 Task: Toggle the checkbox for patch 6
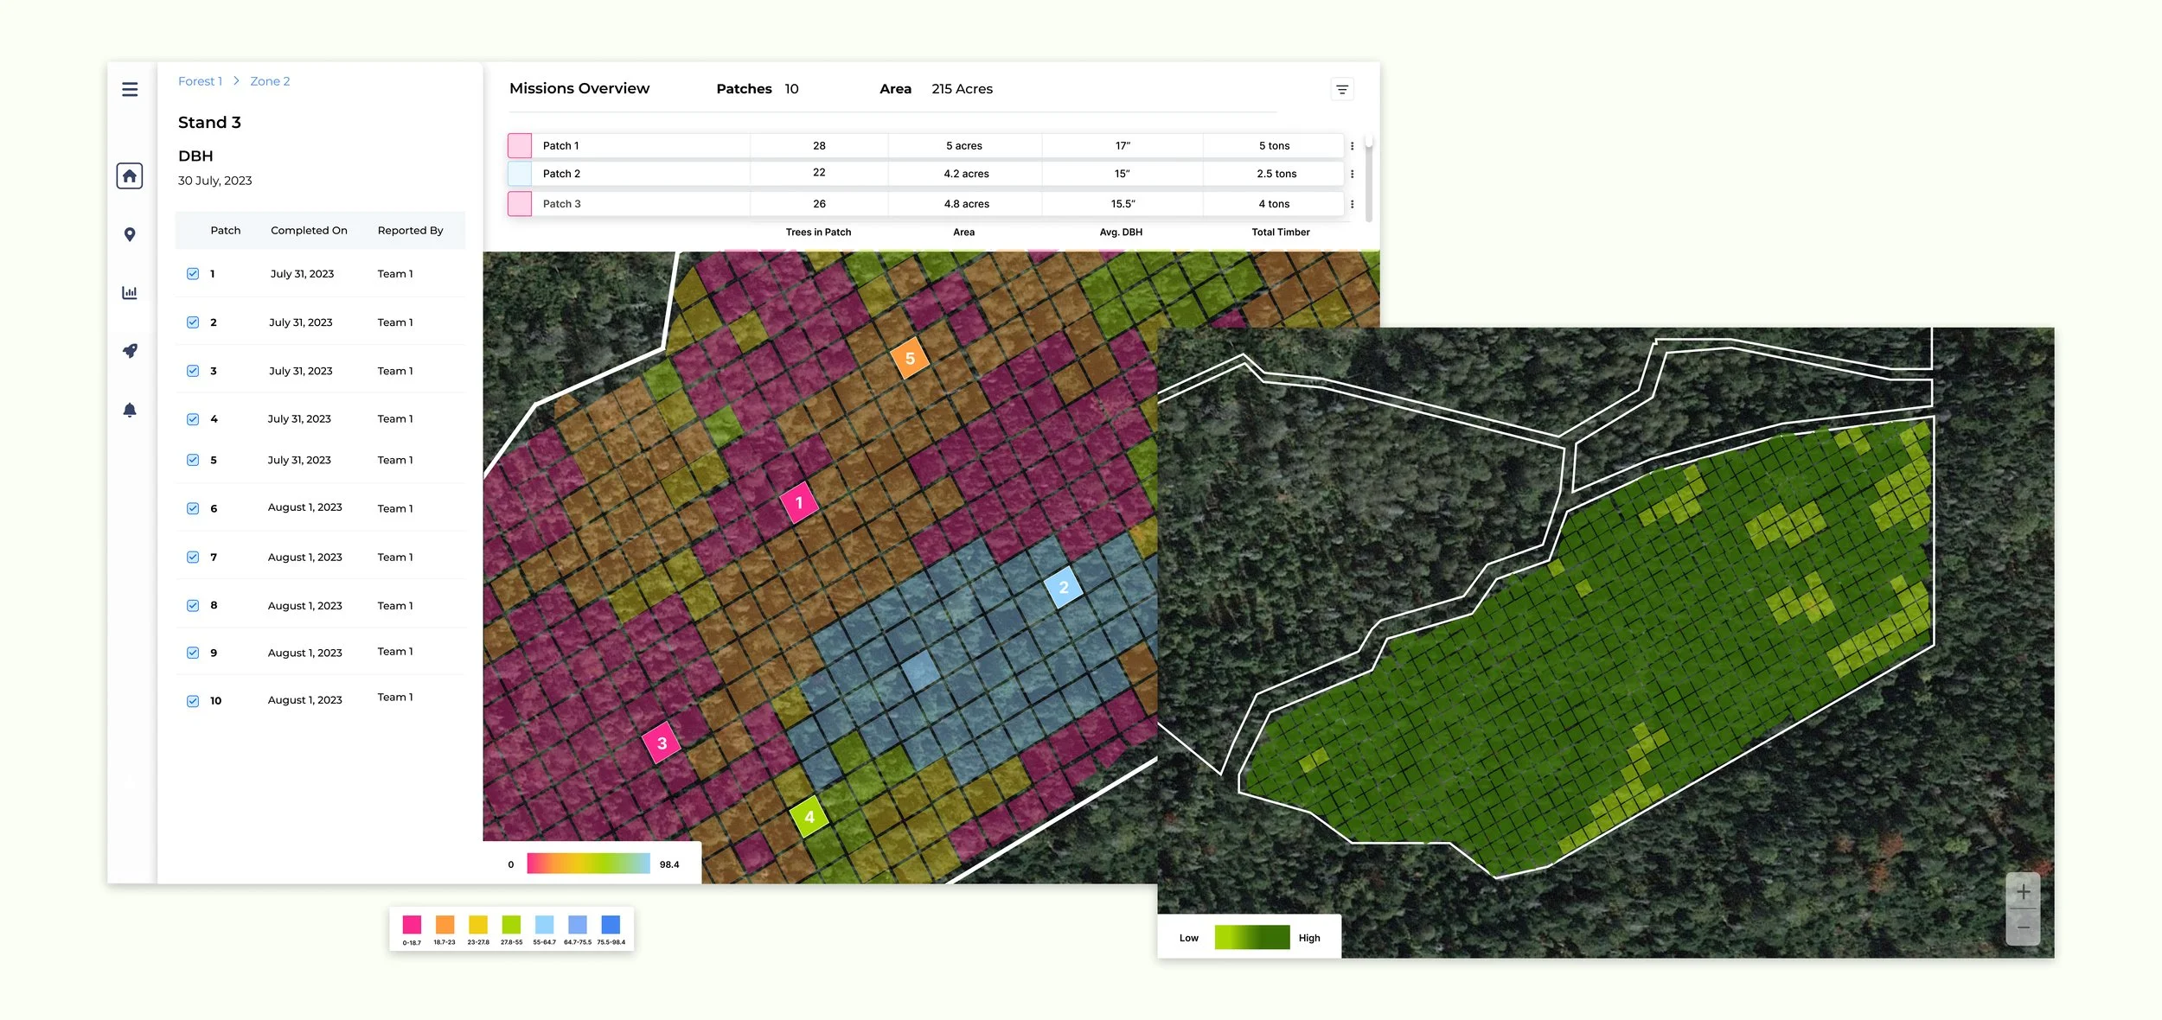pyautogui.click(x=193, y=508)
